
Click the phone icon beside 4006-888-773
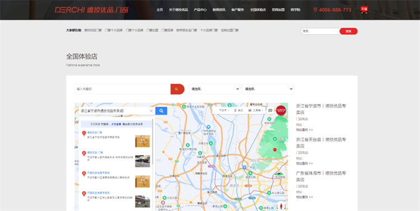pyautogui.click(x=315, y=10)
